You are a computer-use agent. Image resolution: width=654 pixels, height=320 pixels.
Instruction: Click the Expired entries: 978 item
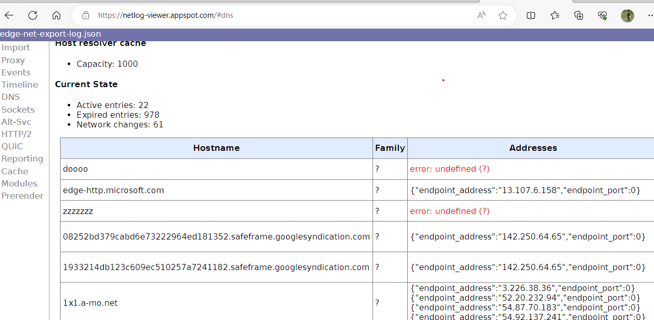point(118,115)
